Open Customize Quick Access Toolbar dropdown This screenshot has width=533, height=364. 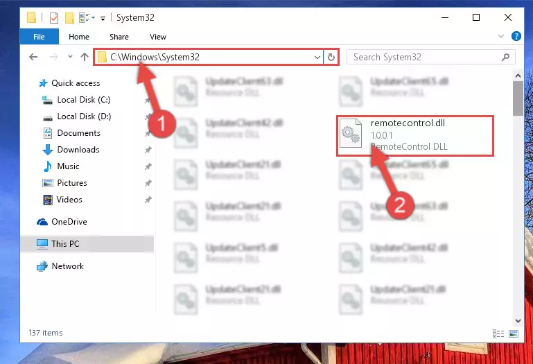coord(103,18)
